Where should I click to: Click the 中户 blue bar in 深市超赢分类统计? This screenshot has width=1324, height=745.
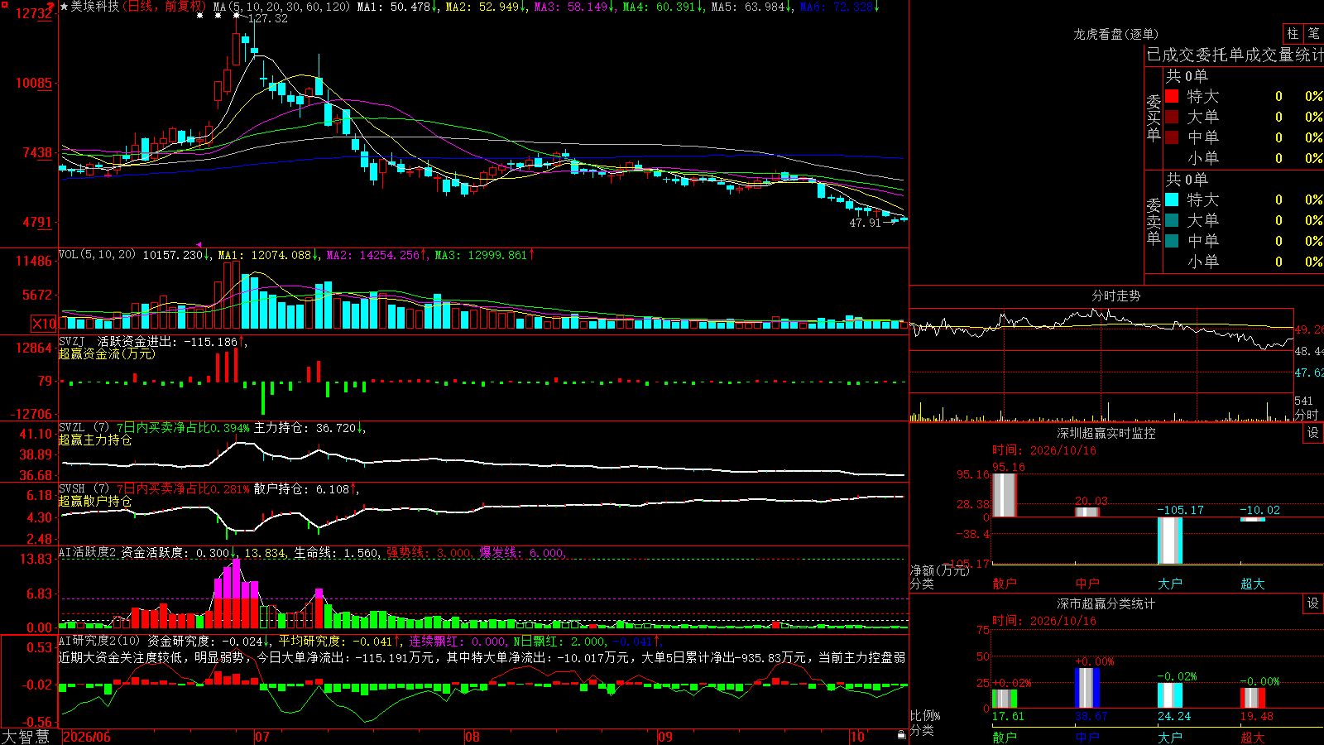tap(1087, 688)
